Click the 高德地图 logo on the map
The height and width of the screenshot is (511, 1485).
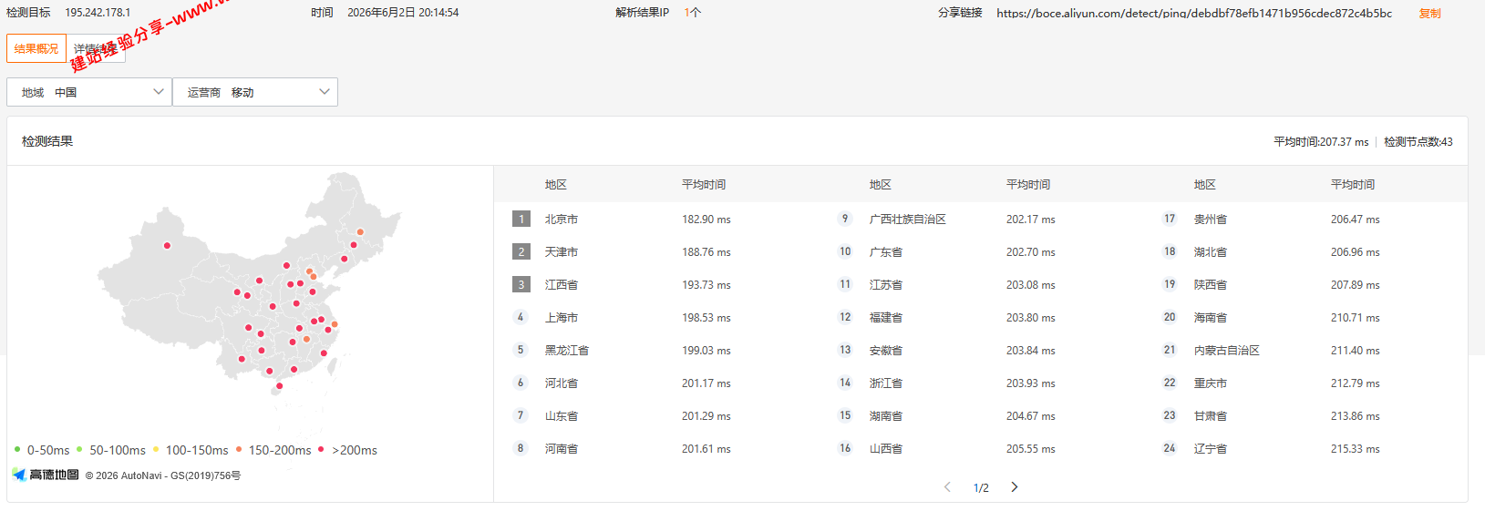click(x=46, y=475)
